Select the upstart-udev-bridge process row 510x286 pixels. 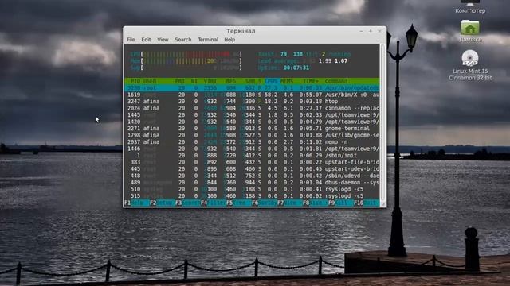(x=252, y=169)
